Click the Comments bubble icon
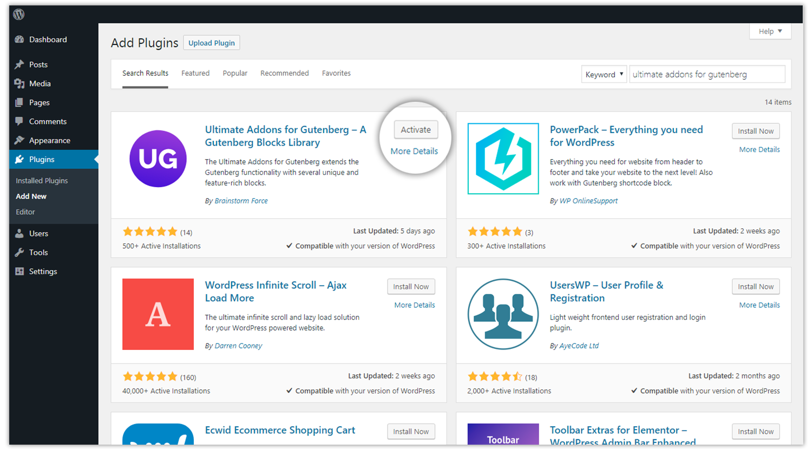812x449 pixels. point(19,121)
